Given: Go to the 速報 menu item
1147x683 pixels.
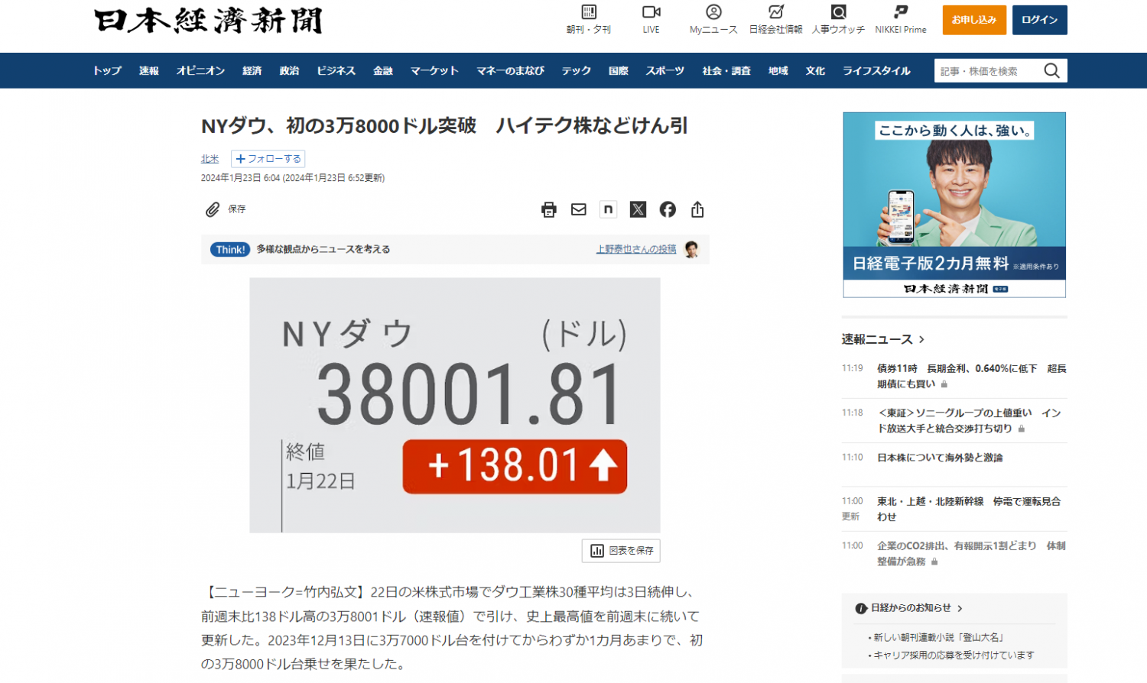Looking at the screenshot, I should pyautogui.click(x=148, y=71).
